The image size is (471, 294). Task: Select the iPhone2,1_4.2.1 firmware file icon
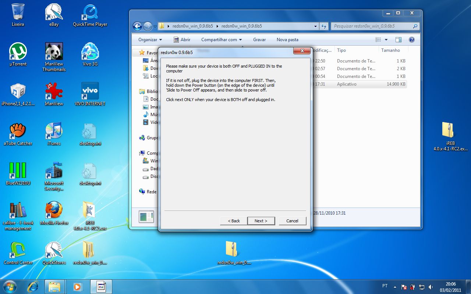pyautogui.click(x=18, y=94)
